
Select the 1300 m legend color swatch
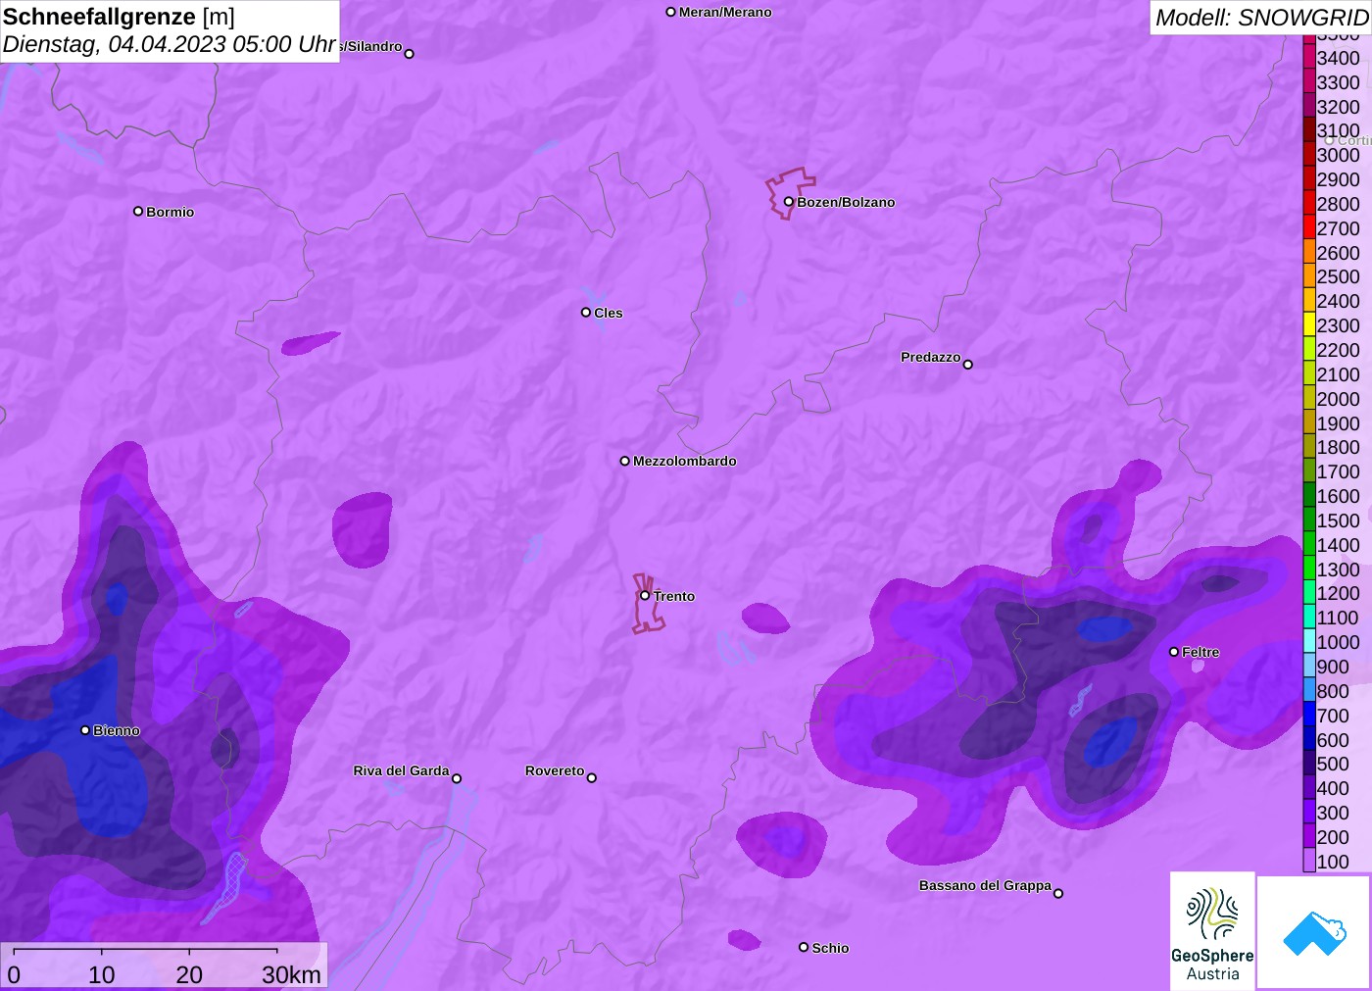tap(1309, 570)
